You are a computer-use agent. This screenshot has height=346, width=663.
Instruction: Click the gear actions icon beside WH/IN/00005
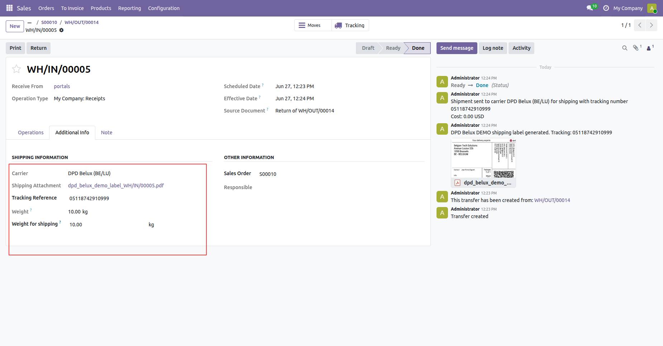tap(61, 30)
